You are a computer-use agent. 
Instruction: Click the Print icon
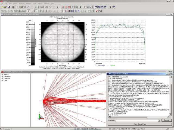(13, 7)
